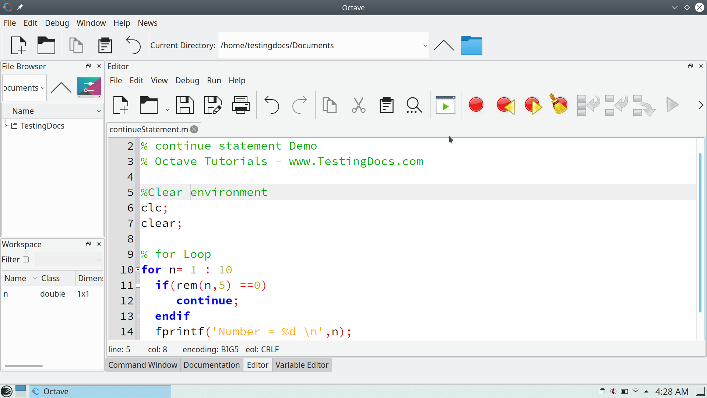Expand the TestingDocs folder tree node
Image resolution: width=707 pixels, height=398 pixels.
6,126
